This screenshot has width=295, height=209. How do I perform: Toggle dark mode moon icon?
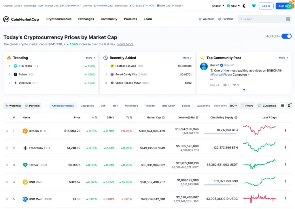click(x=244, y=6)
